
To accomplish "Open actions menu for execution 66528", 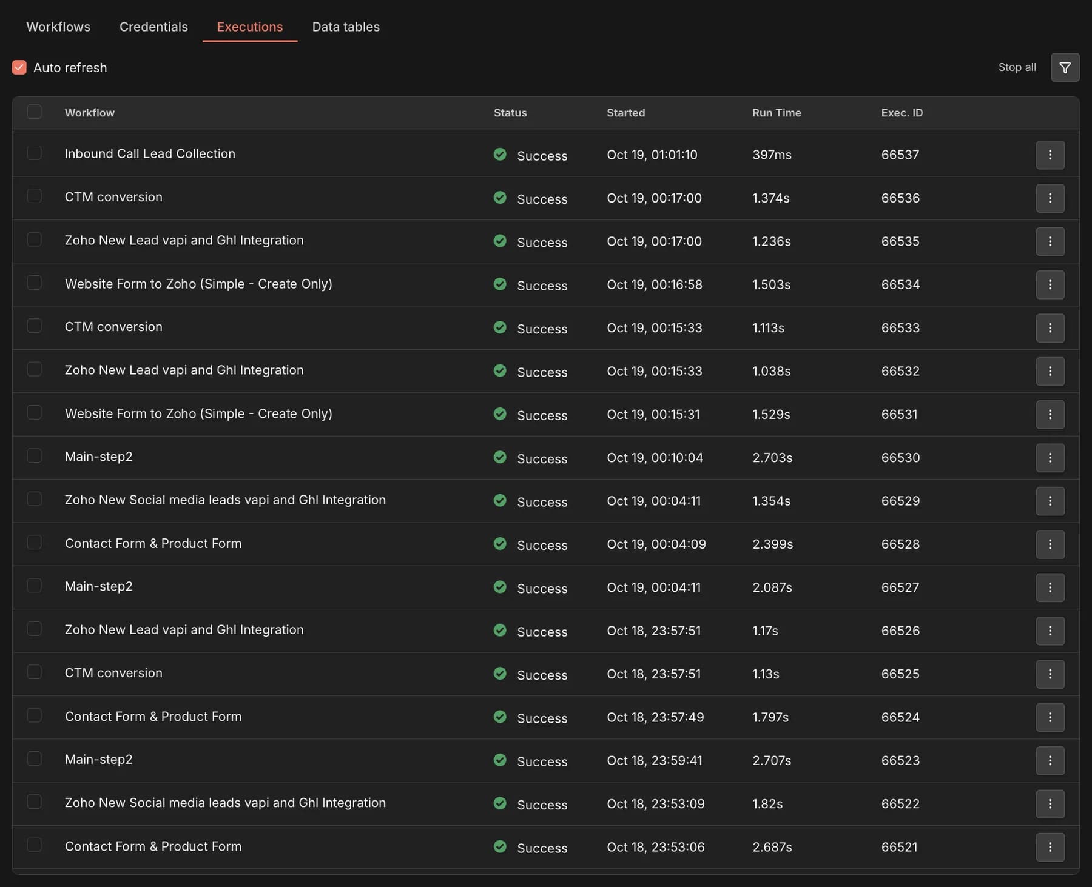I will coord(1050,544).
